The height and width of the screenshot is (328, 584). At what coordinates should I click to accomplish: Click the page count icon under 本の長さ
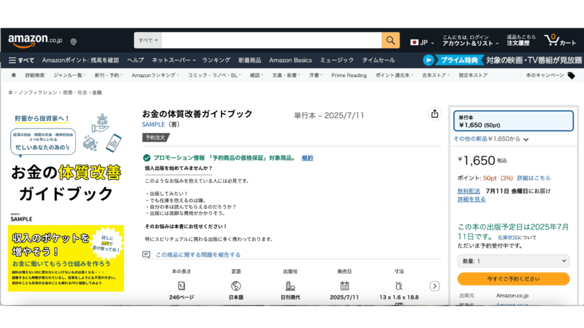181,286
